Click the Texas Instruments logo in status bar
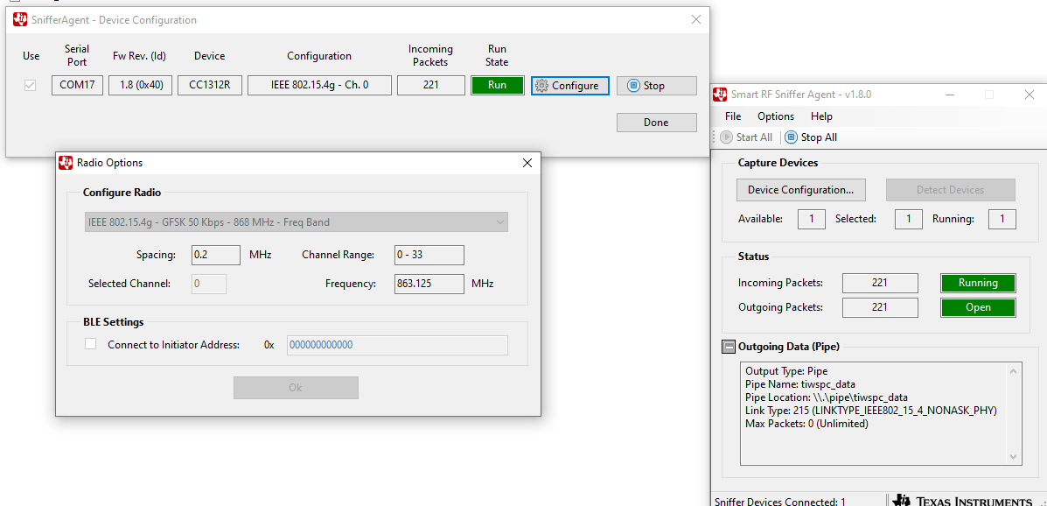The image size is (1047, 506). (964, 501)
